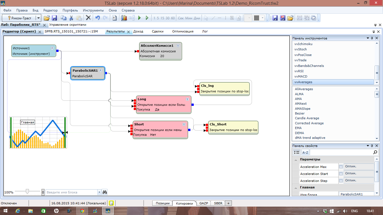
Task: Click the open folder icon in toolbar
Action: pos(47,18)
